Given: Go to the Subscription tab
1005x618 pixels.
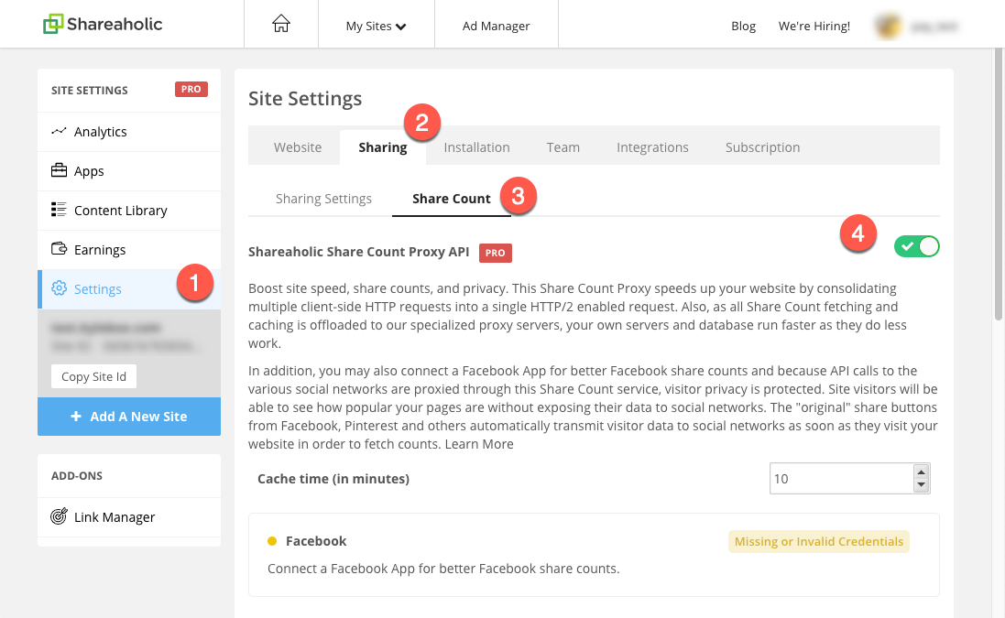Looking at the screenshot, I should coord(763,147).
